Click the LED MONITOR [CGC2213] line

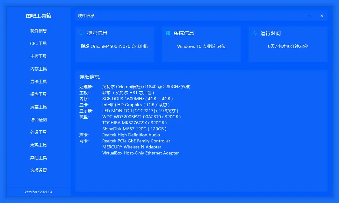coord(140,111)
